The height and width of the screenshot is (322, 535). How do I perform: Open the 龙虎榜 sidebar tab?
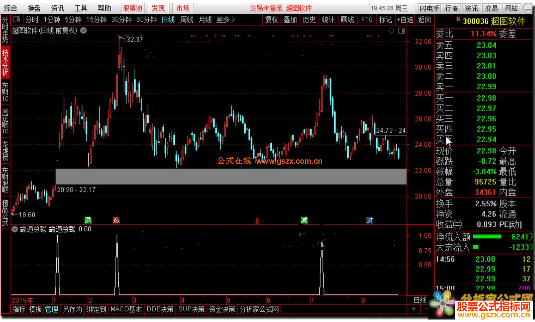(5, 150)
